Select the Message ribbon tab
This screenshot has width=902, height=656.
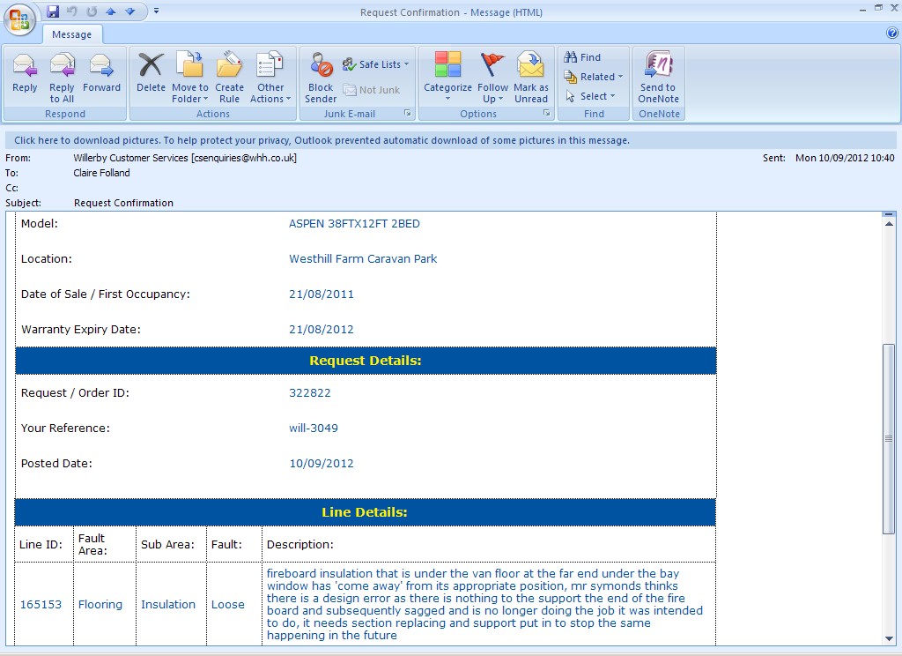pyautogui.click(x=72, y=34)
